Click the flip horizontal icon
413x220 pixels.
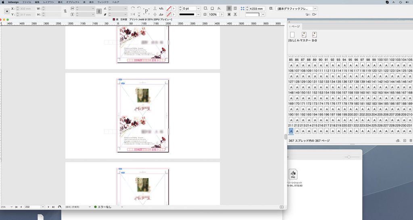click(x=133, y=15)
